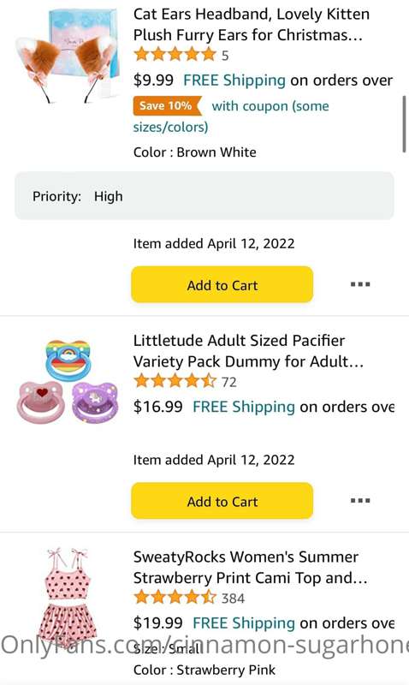Click FREE Shipping link under $19.99 price
This screenshot has height=685, width=409.
(244, 623)
